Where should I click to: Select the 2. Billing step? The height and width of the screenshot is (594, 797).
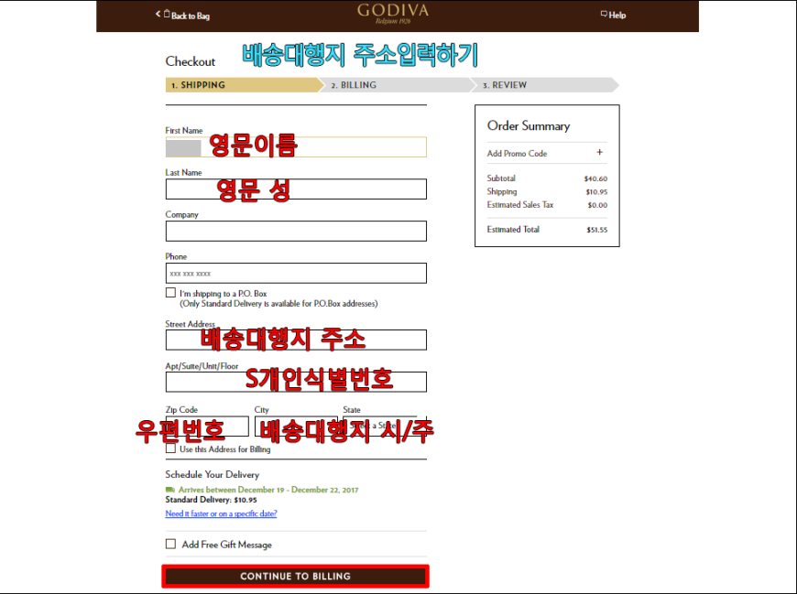396,85
